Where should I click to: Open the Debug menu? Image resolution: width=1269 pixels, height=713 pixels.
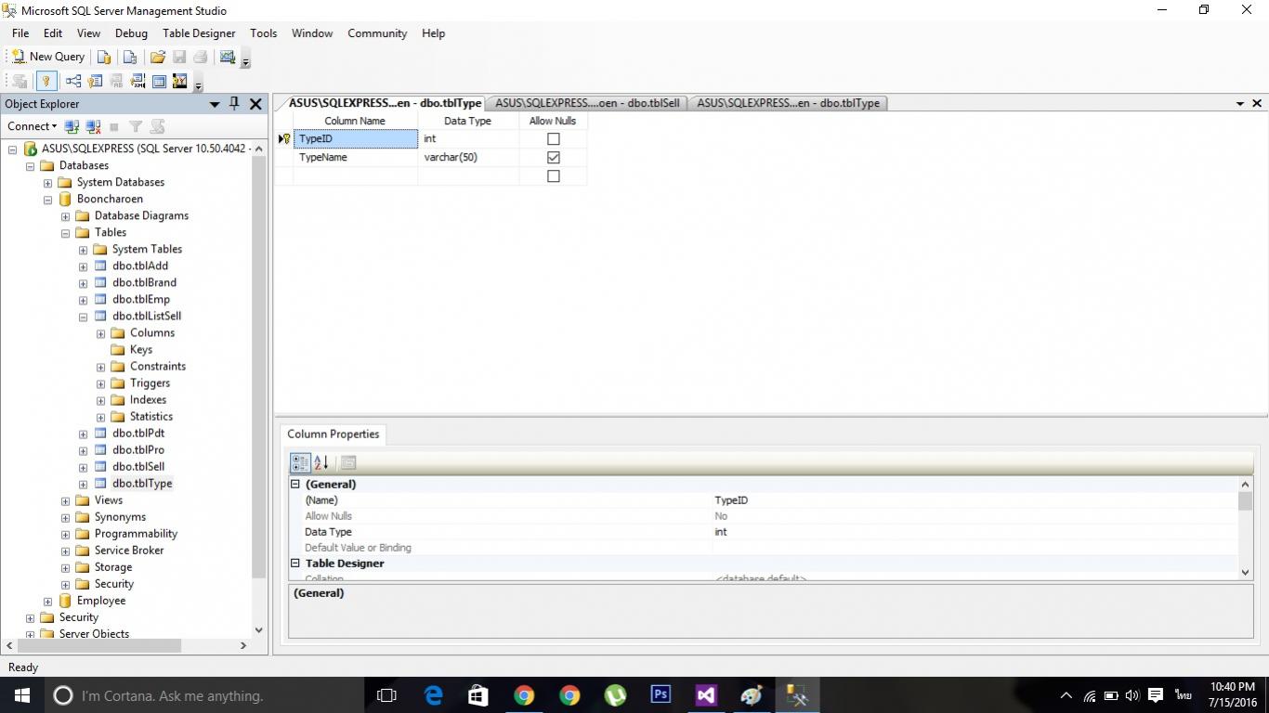pyautogui.click(x=131, y=33)
